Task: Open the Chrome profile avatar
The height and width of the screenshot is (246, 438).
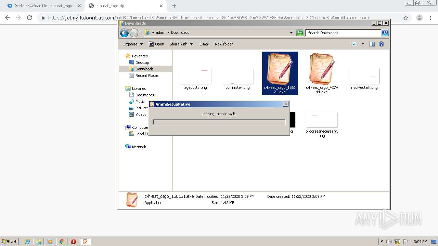Action: (x=419, y=18)
